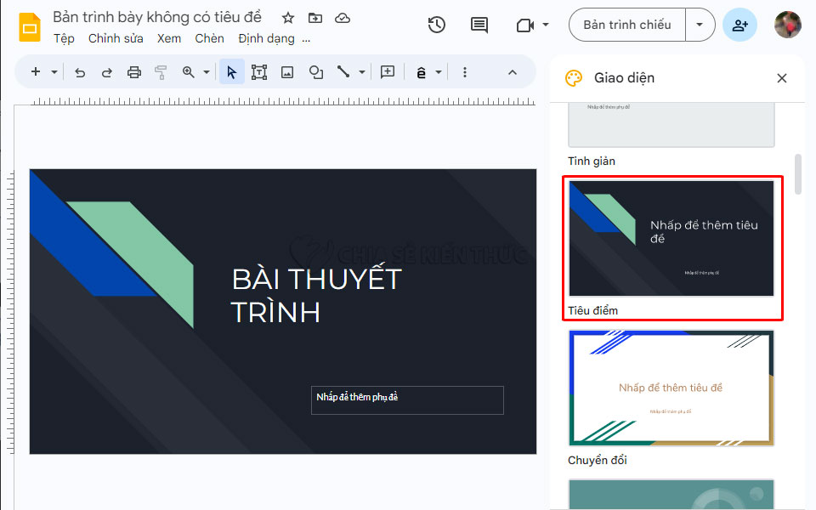This screenshot has width=816, height=510.
Task: Insert an image from toolbar
Action: click(287, 72)
